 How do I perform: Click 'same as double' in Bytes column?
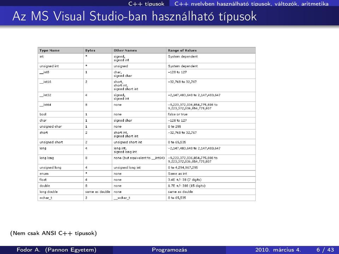click(x=98, y=192)
